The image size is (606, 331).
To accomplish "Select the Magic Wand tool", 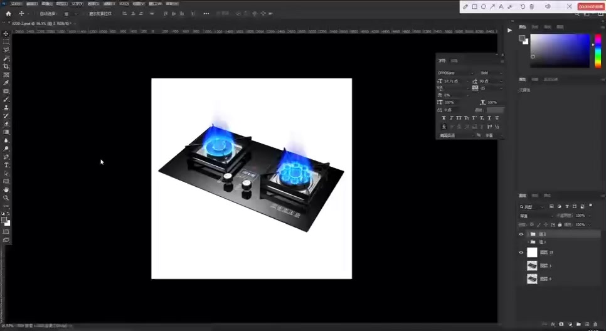I will (6, 58).
